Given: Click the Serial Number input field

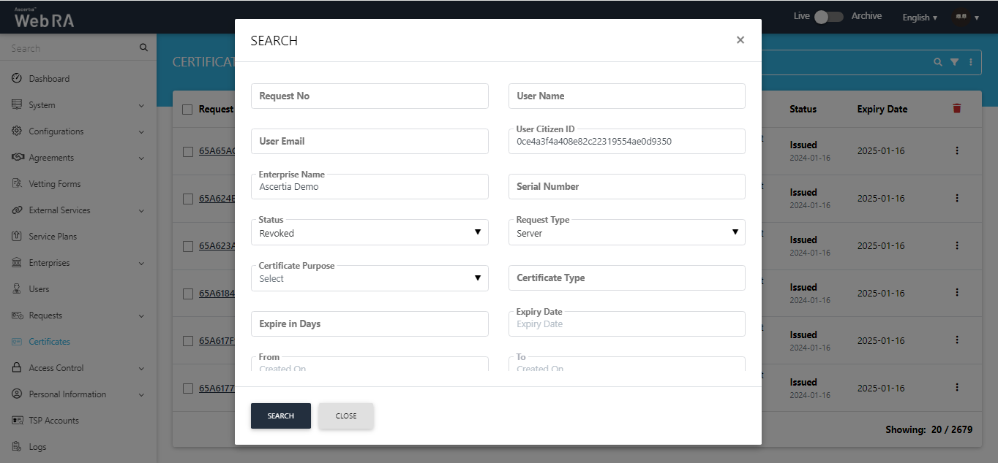Looking at the screenshot, I should point(627,186).
